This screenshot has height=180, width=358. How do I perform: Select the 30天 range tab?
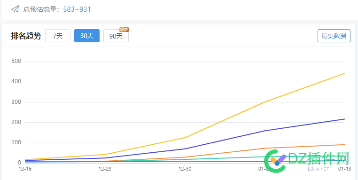pos(87,36)
